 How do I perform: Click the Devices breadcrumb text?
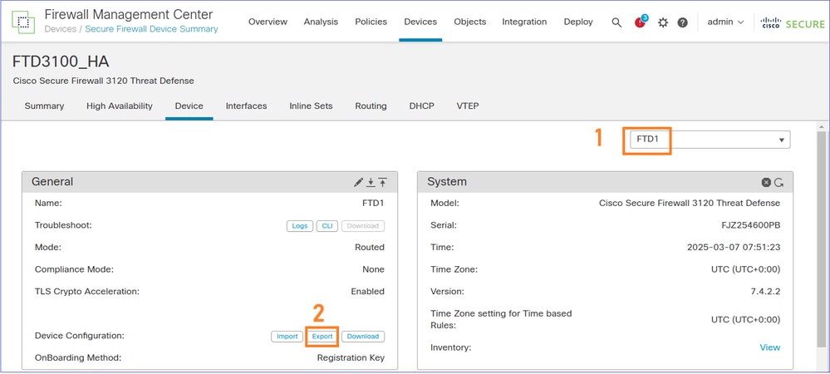tap(61, 29)
